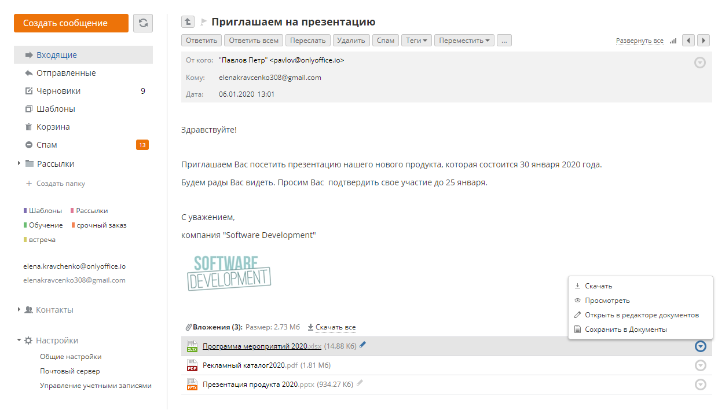Open attachment Рекламный каталог2020.pdf
This screenshot has width=718, height=410.
[x=250, y=365]
